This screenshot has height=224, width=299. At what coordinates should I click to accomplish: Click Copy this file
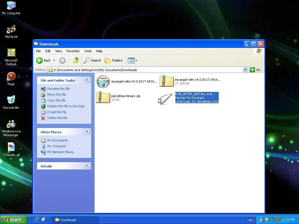pyautogui.click(x=56, y=100)
